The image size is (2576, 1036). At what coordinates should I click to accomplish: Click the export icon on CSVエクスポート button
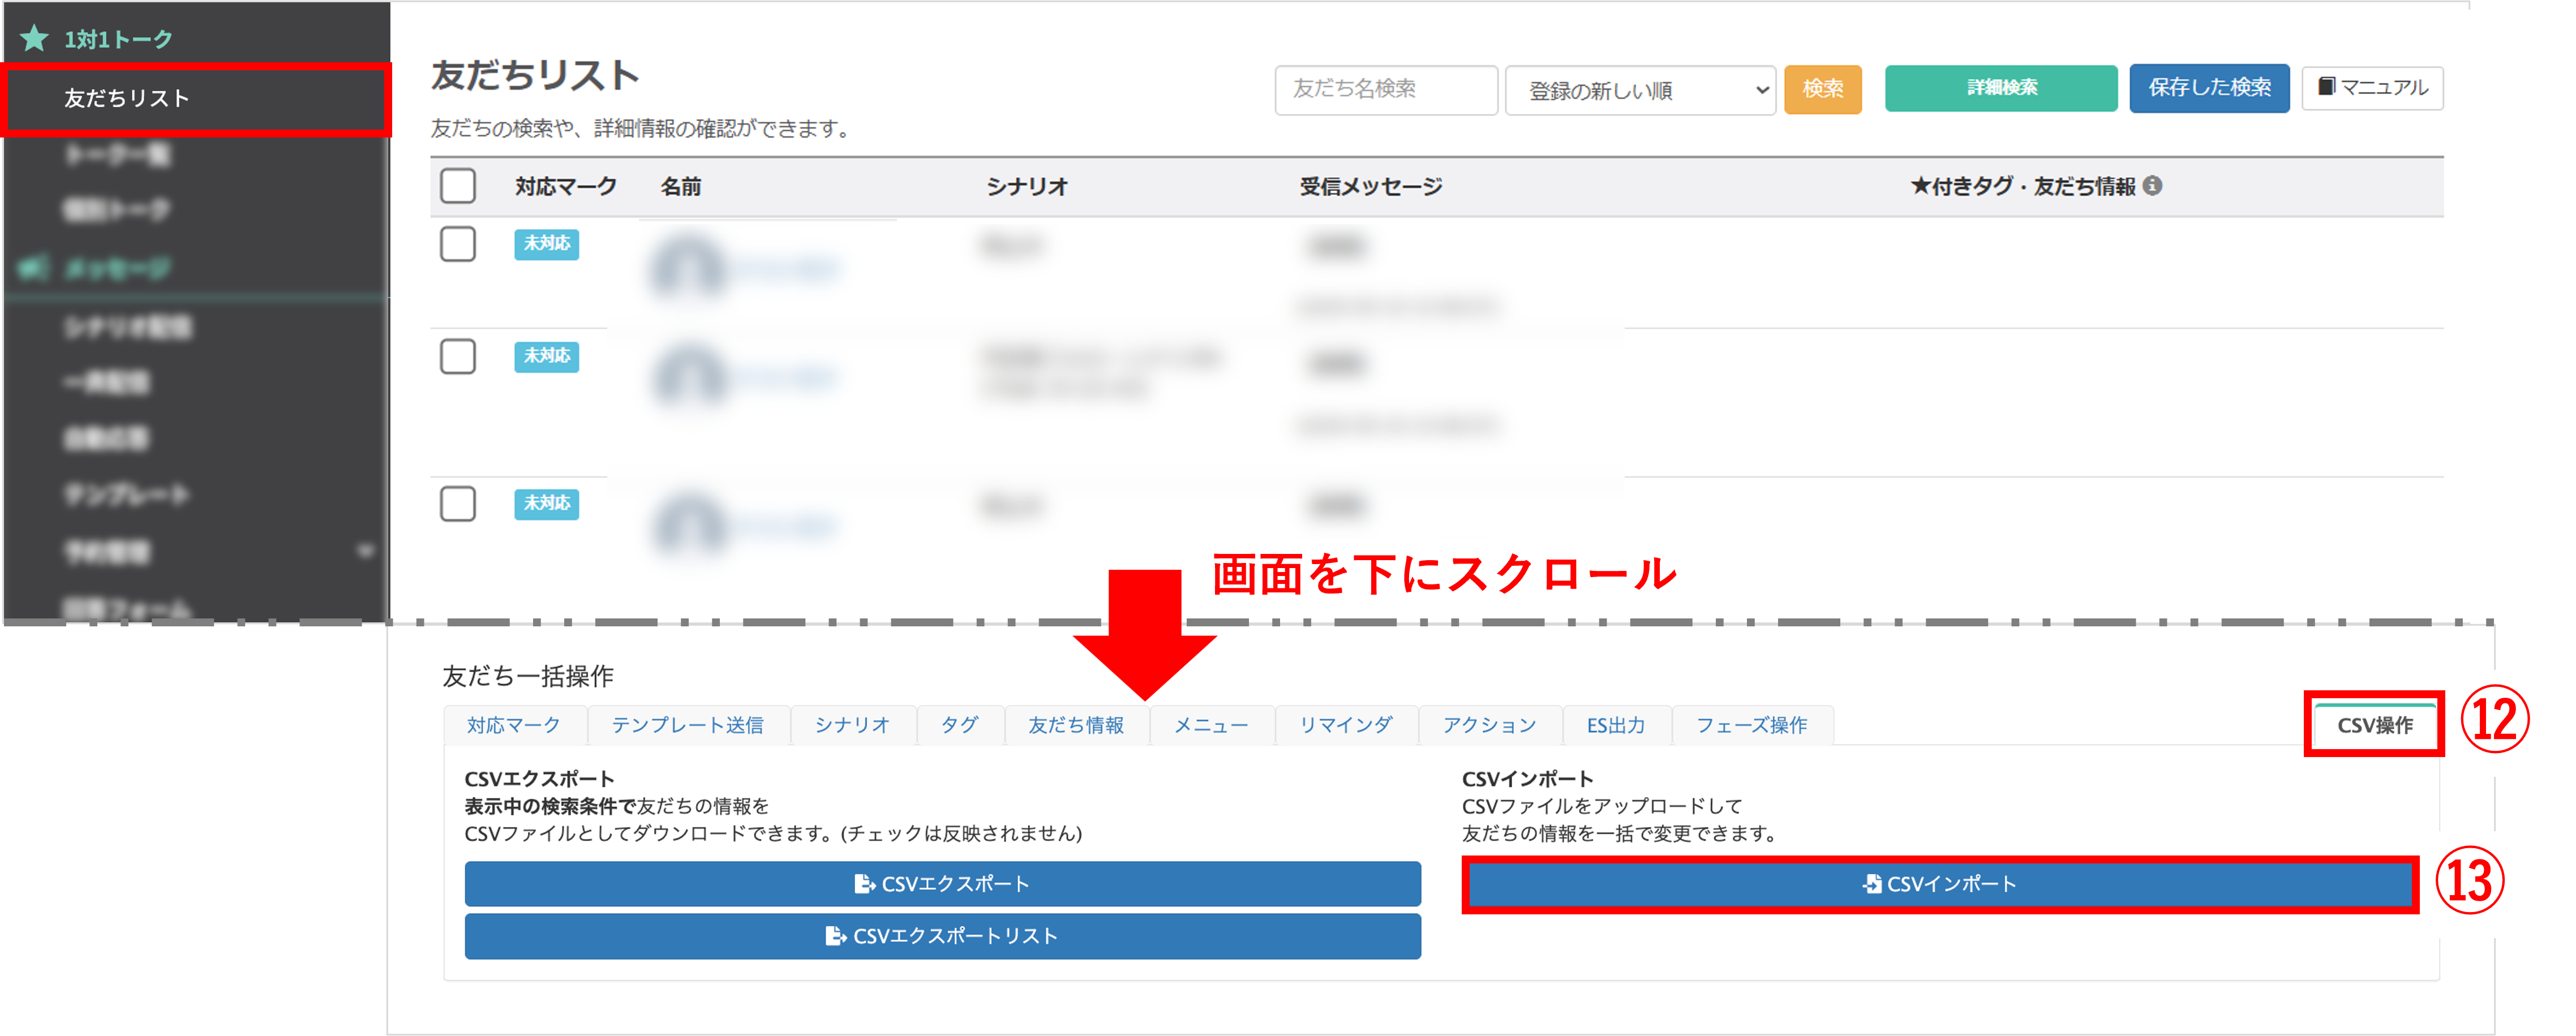[x=864, y=884]
